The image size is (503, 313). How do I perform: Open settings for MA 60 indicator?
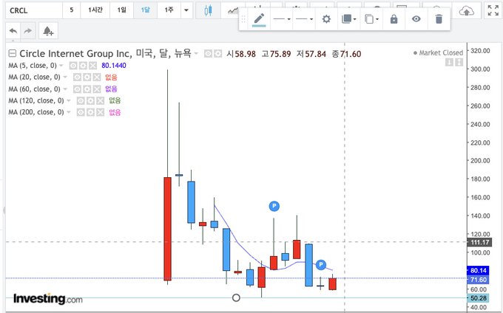click(x=87, y=89)
